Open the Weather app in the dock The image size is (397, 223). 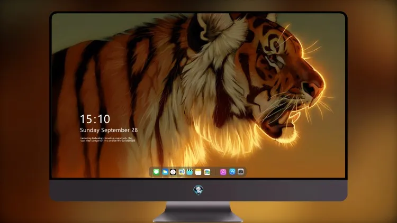(165, 172)
